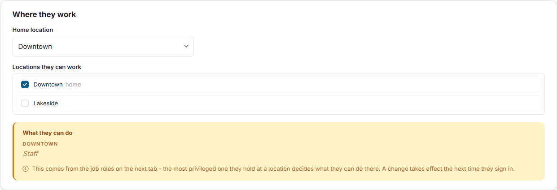The height and width of the screenshot is (190, 557).
Task: Click the orange left border of permissions panel
Action: pyautogui.click(x=13, y=151)
